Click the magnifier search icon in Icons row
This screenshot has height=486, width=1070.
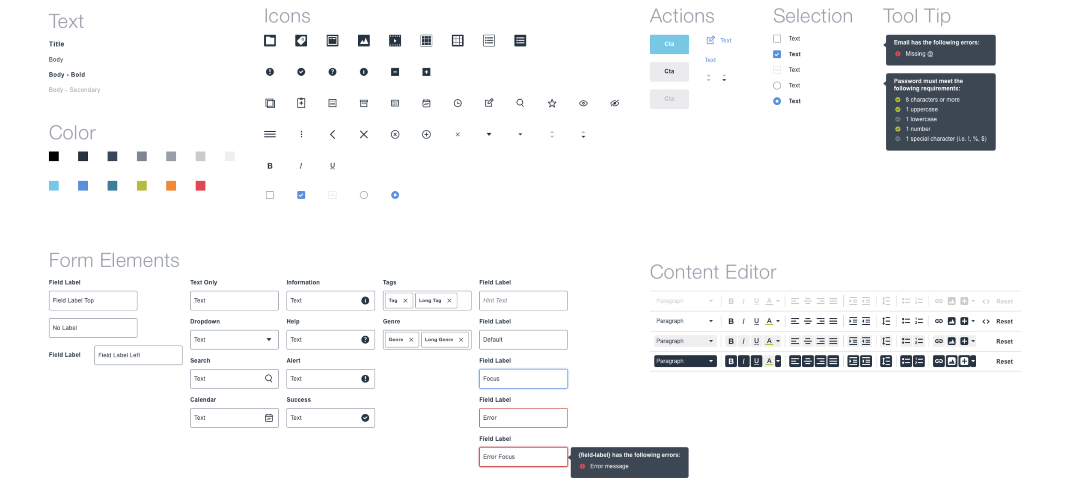click(520, 103)
